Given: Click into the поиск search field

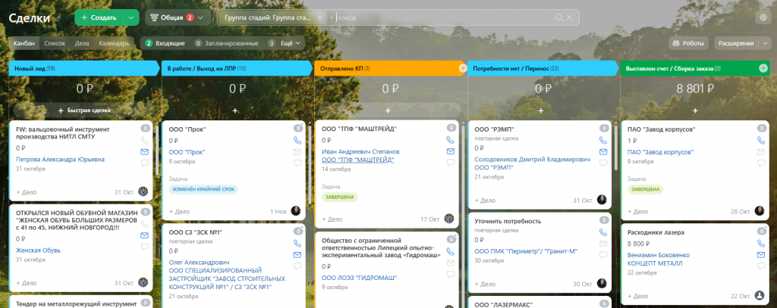Looking at the screenshot, I should tap(443, 17).
